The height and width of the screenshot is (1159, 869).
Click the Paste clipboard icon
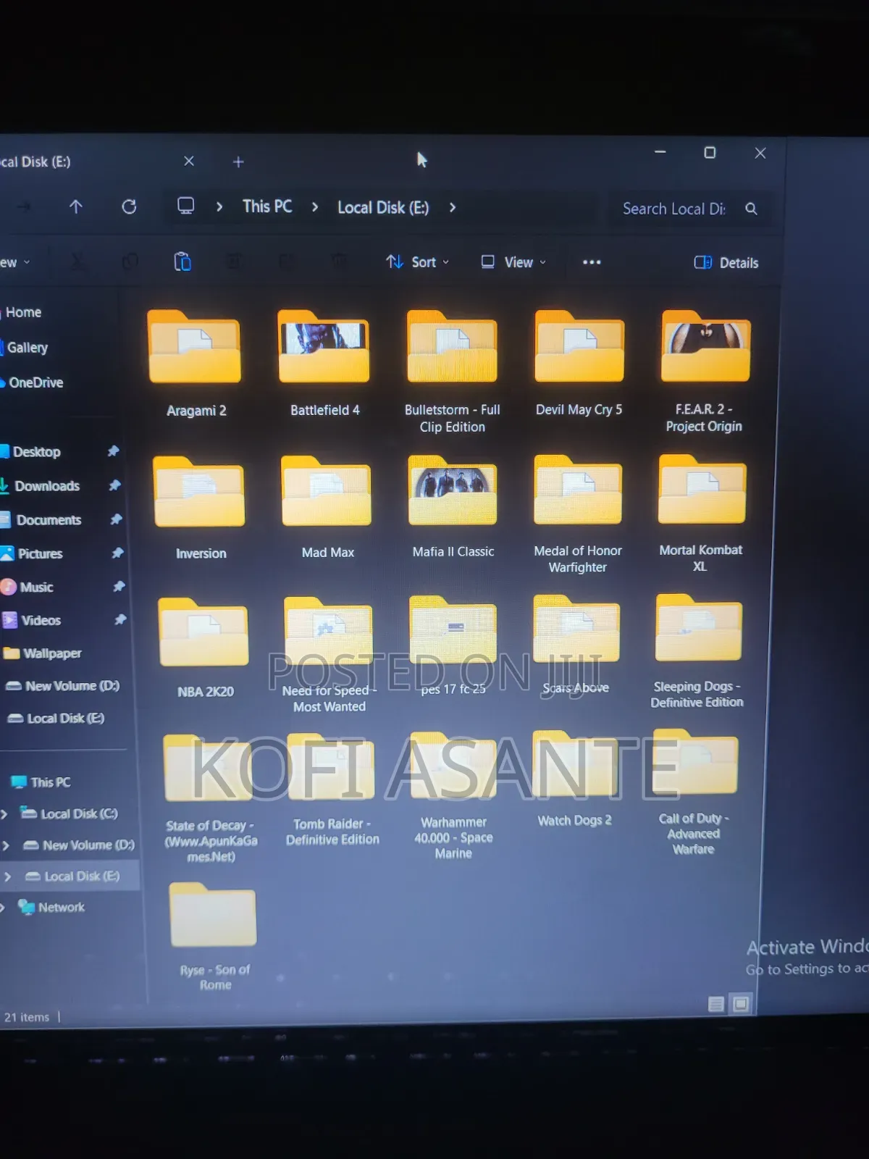(x=182, y=261)
